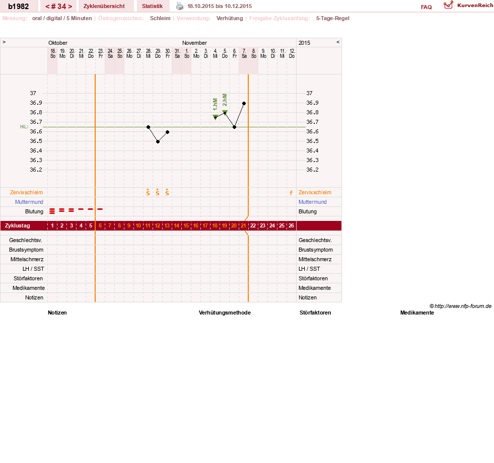Screen dimensions: 494x463
Task: Click the heavy bleeding symbol on day 1
Action: [52, 211]
